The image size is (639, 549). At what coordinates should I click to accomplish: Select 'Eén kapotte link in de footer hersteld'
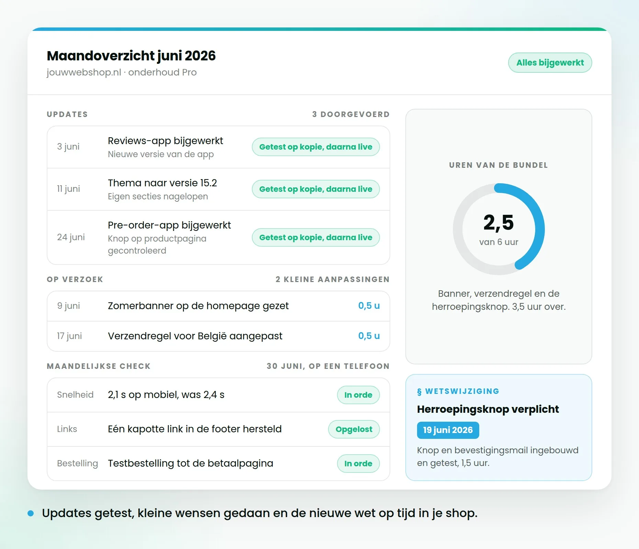click(195, 429)
